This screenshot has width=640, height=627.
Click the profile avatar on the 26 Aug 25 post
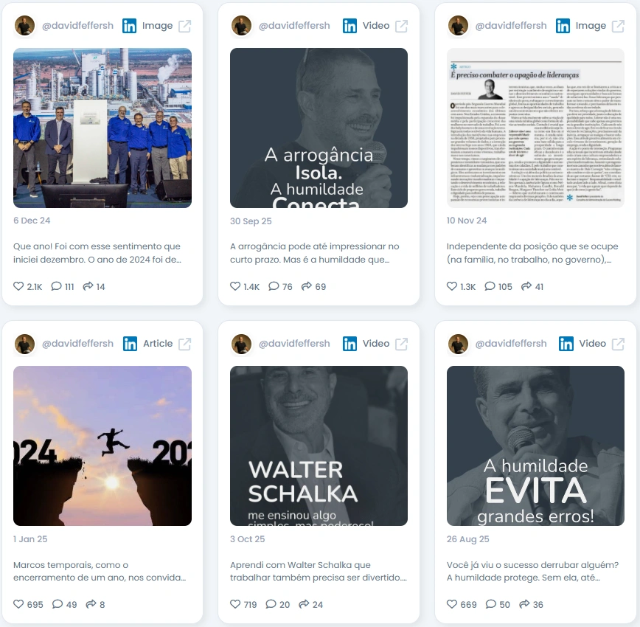coord(458,344)
